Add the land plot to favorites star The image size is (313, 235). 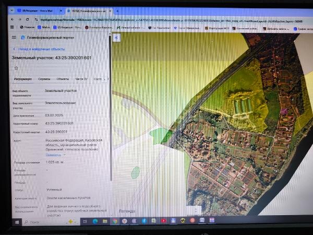(16, 68)
